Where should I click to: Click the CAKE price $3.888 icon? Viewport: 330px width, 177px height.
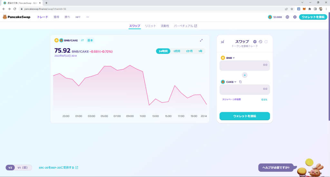pyautogui.click(x=270, y=17)
